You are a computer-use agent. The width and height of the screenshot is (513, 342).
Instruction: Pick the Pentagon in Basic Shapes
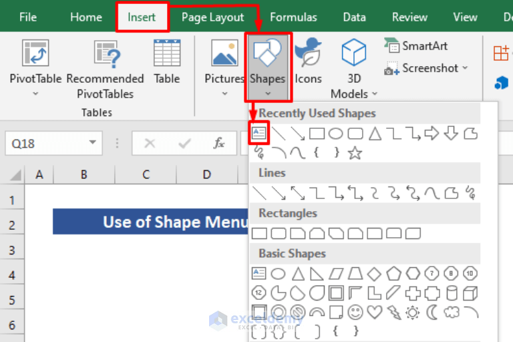pyautogui.click(x=393, y=274)
